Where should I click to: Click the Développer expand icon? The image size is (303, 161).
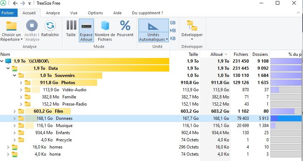pyautogui.click(x=192, y=26)
